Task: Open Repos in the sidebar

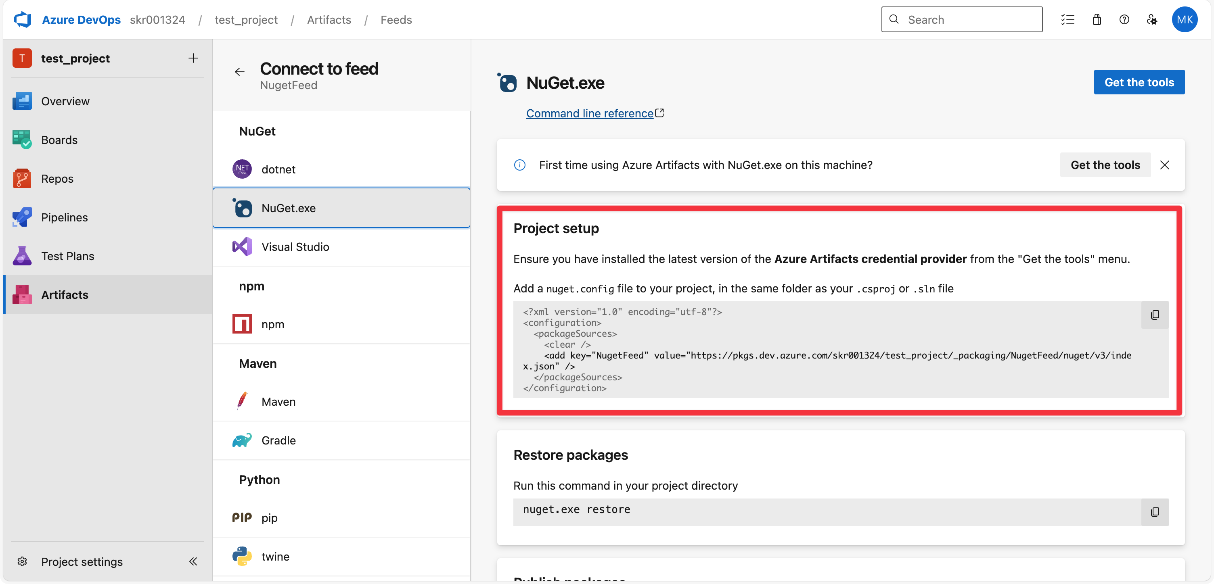Action: (x=57, y=179)
